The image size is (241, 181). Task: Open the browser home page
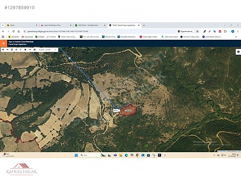(x=19, y=32)
